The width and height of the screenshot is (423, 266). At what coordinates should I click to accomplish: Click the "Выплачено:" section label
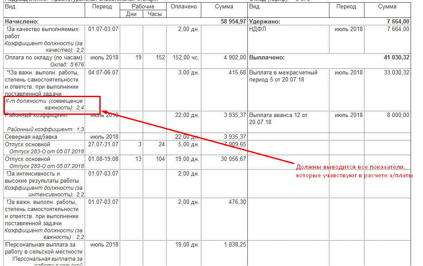(x=267, y=58)
